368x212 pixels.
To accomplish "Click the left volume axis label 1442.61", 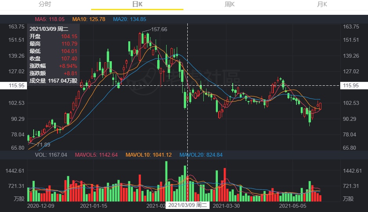I will pyautogui.click(x=15, y=171).
